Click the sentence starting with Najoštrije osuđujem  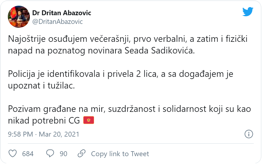(127, 39)
